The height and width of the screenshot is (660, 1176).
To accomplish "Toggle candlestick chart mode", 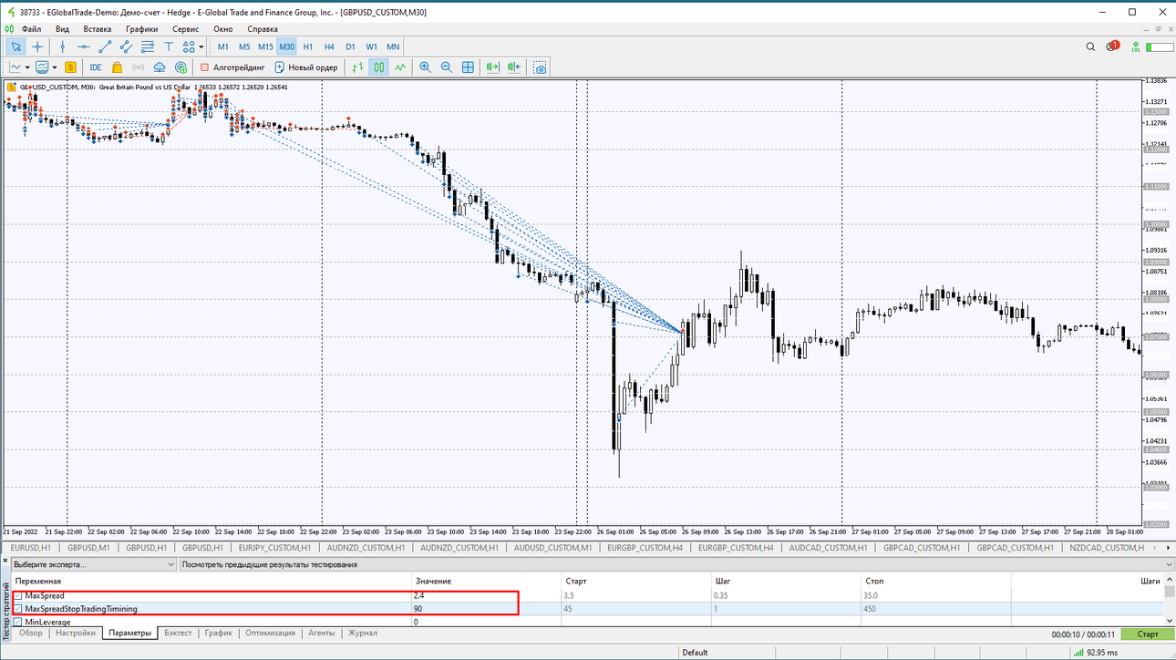I will (379, 67).
